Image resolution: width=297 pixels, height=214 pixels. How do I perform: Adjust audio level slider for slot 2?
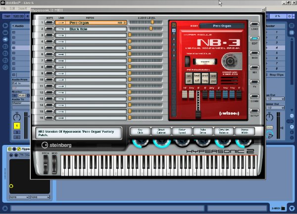[151, 29]
